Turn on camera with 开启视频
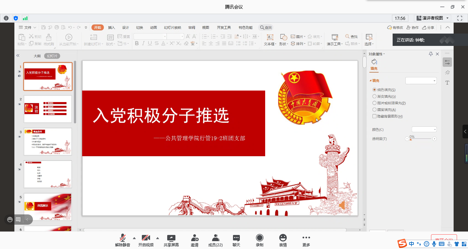The image size is (468, 249). coord(146,240)
